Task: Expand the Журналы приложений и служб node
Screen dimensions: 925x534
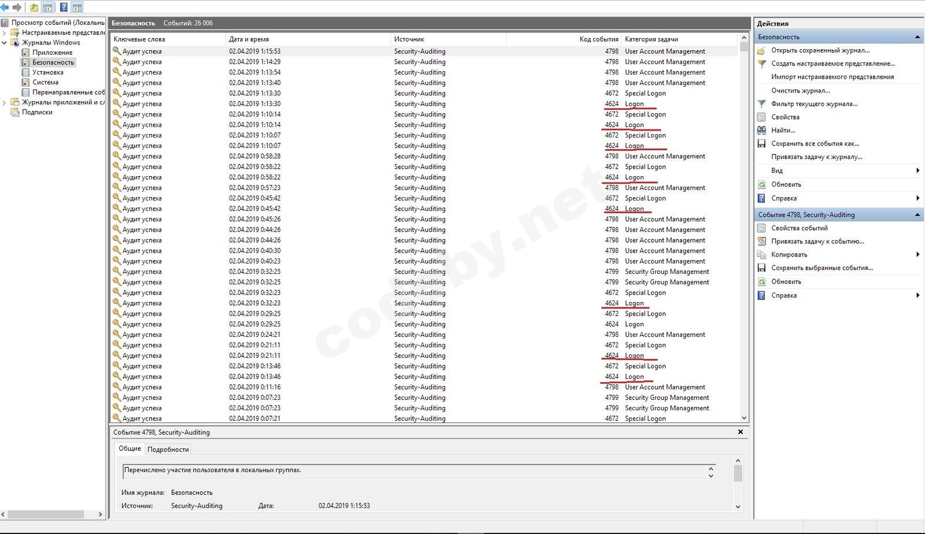Action: tap(5, 102)
